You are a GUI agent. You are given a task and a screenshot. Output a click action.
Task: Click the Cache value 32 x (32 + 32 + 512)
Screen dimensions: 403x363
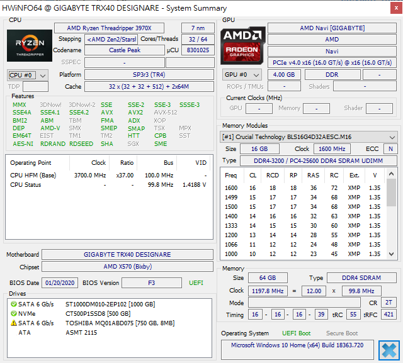[149, 87]
